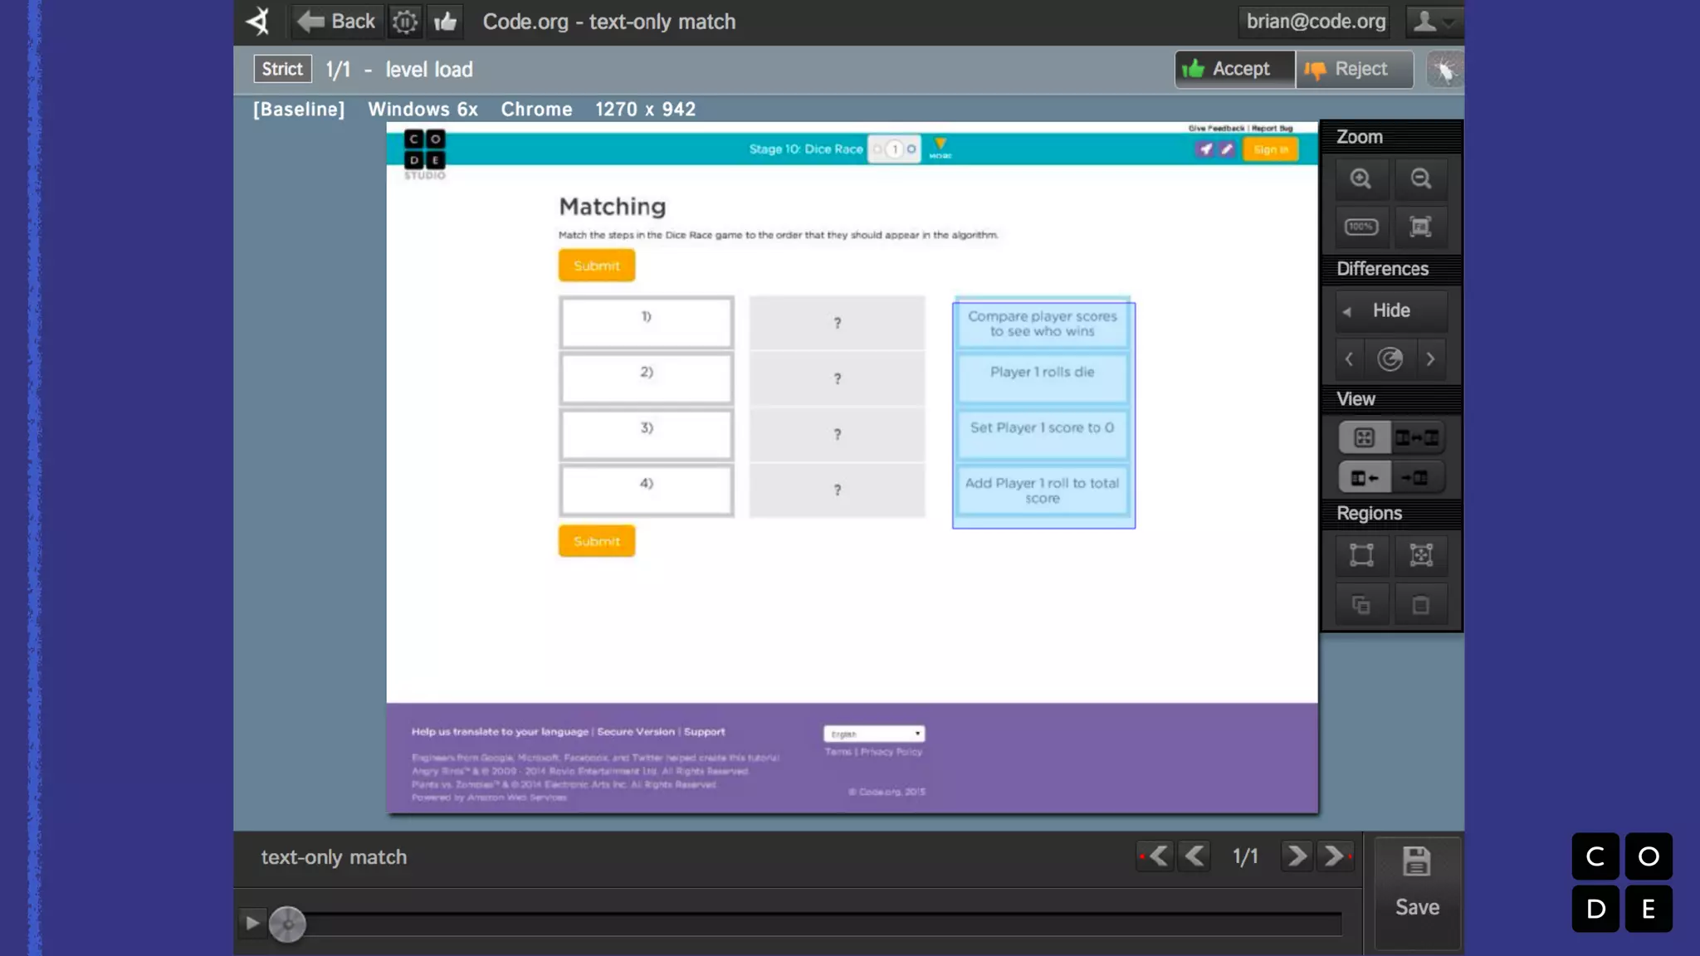Select 'Add Player 1 roll to total score' card

pyautogui.click(x=1043, y=490)
